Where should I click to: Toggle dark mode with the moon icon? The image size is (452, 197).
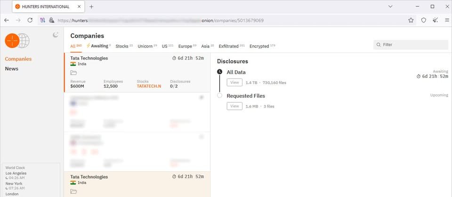pyautogui.click(x=56, y=35)
